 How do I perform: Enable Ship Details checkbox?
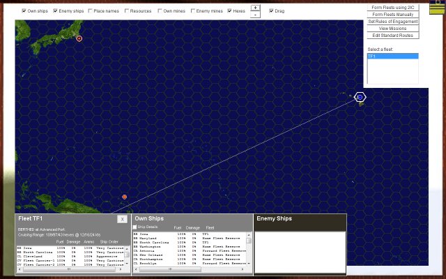tap(135, 227)
